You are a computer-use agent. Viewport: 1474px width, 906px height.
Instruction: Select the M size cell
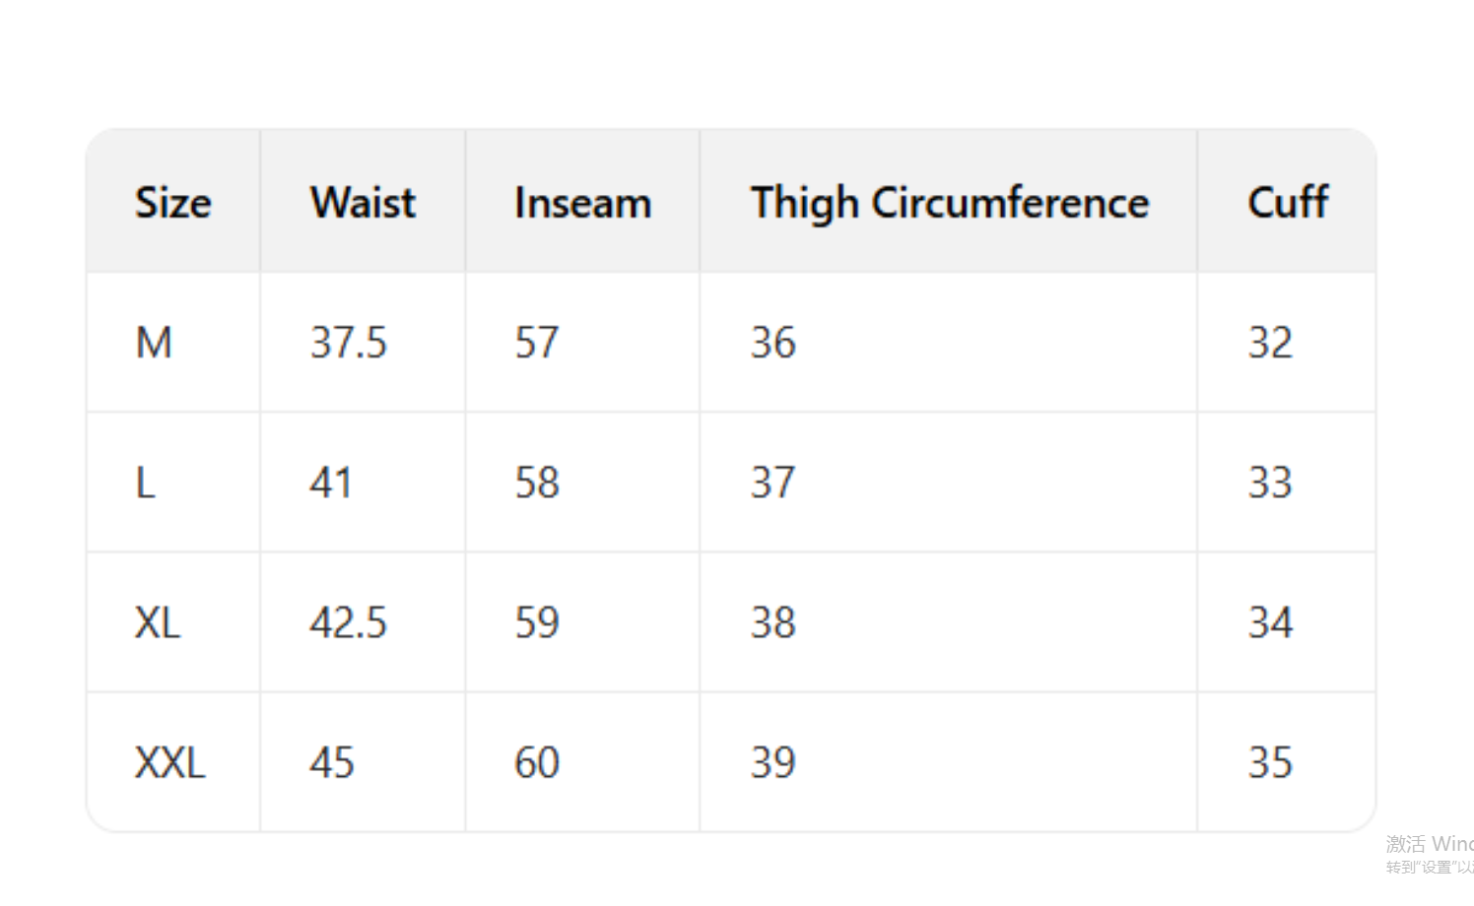[154, 343]
